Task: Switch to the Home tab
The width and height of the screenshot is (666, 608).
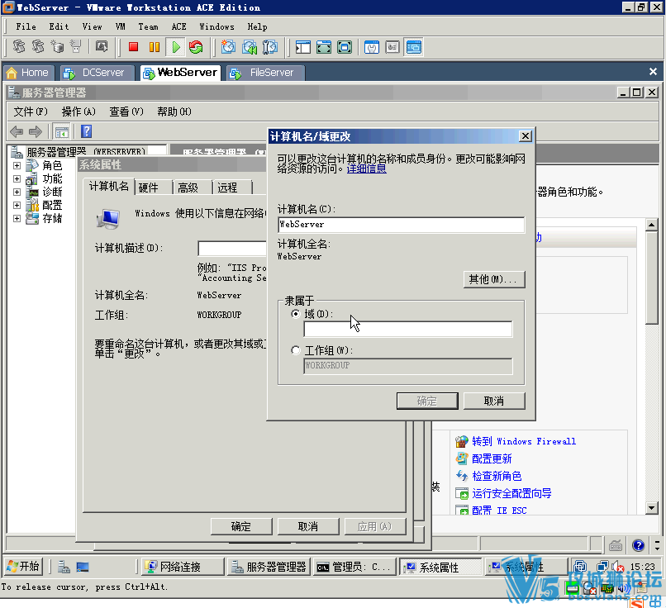Action: (29, 73)
